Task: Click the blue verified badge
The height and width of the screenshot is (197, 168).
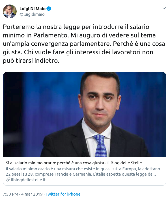Action: click(49, 9)
